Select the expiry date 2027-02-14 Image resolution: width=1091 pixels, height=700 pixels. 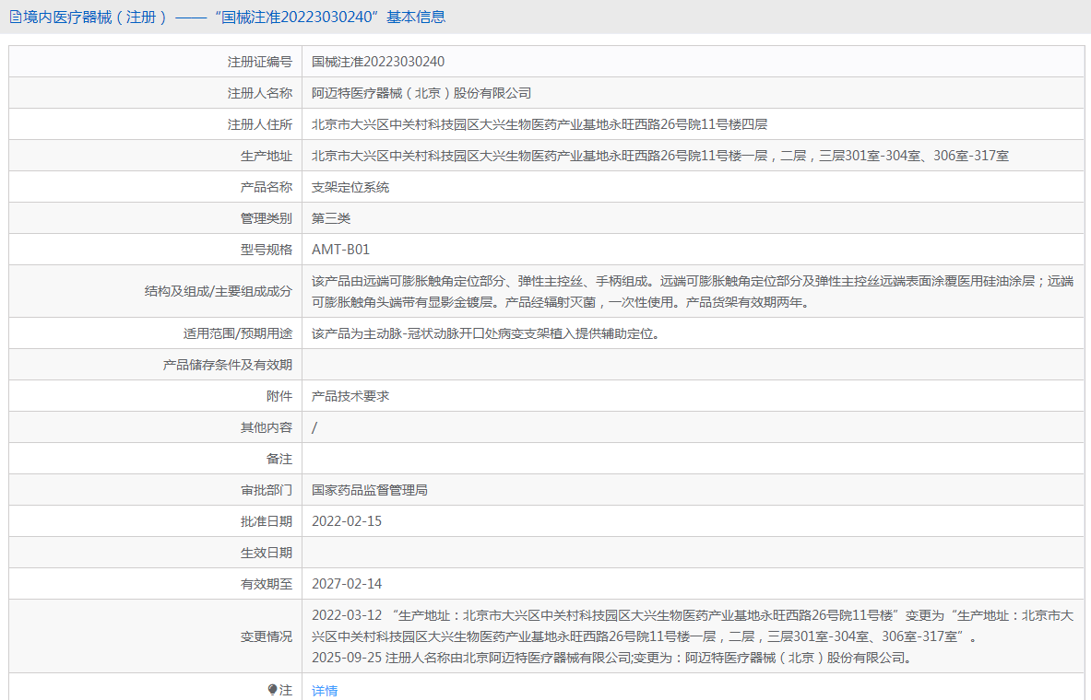pos(347,584)
